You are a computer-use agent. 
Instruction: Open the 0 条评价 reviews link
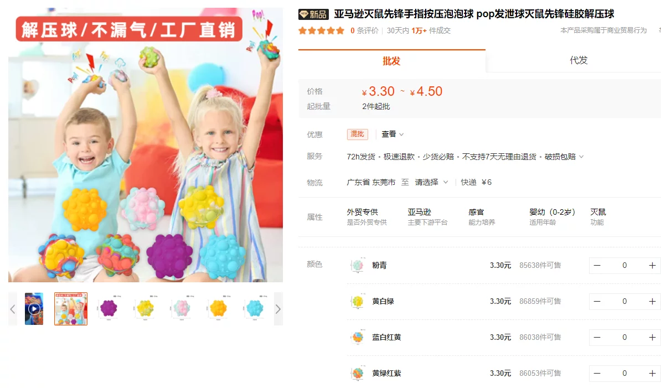364,30
